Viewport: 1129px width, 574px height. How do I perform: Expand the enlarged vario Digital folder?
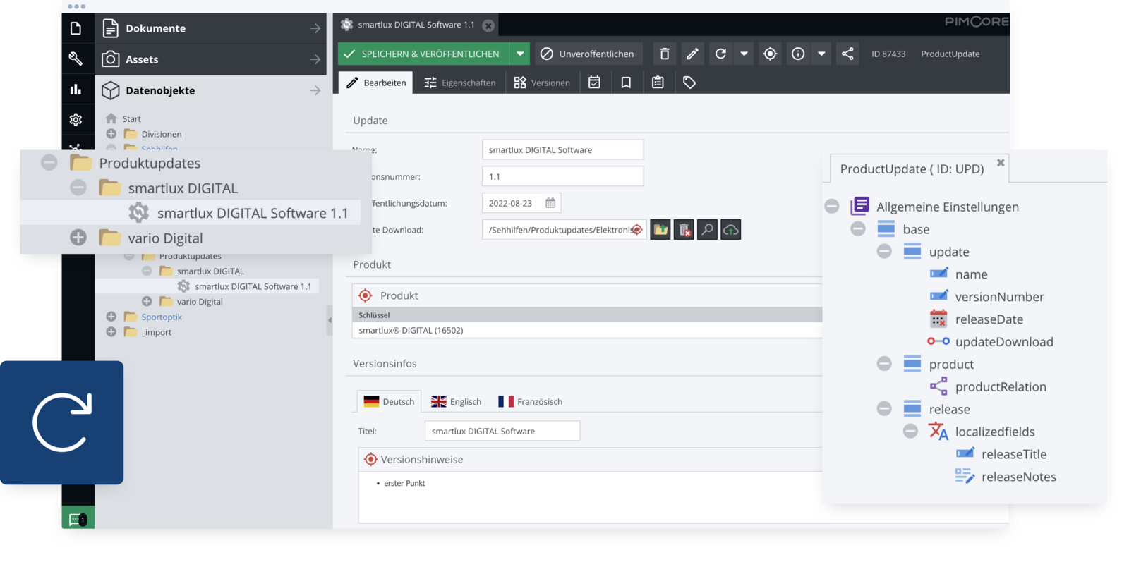(78, 238)
